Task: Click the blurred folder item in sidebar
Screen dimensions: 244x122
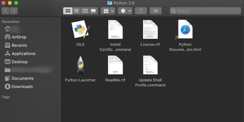Action: pyautogui.click(x=29, y=70)
